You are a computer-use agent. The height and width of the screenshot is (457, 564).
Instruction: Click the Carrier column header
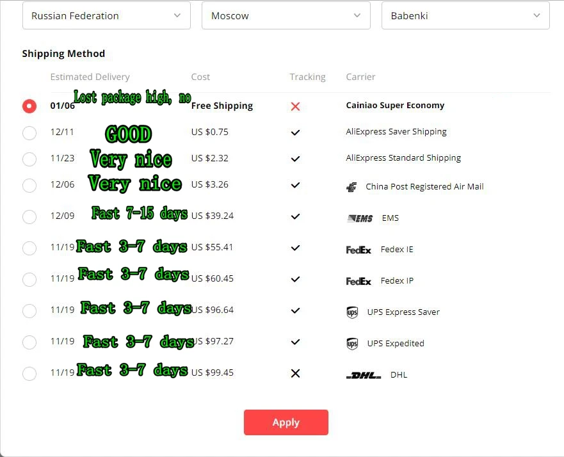360,77
